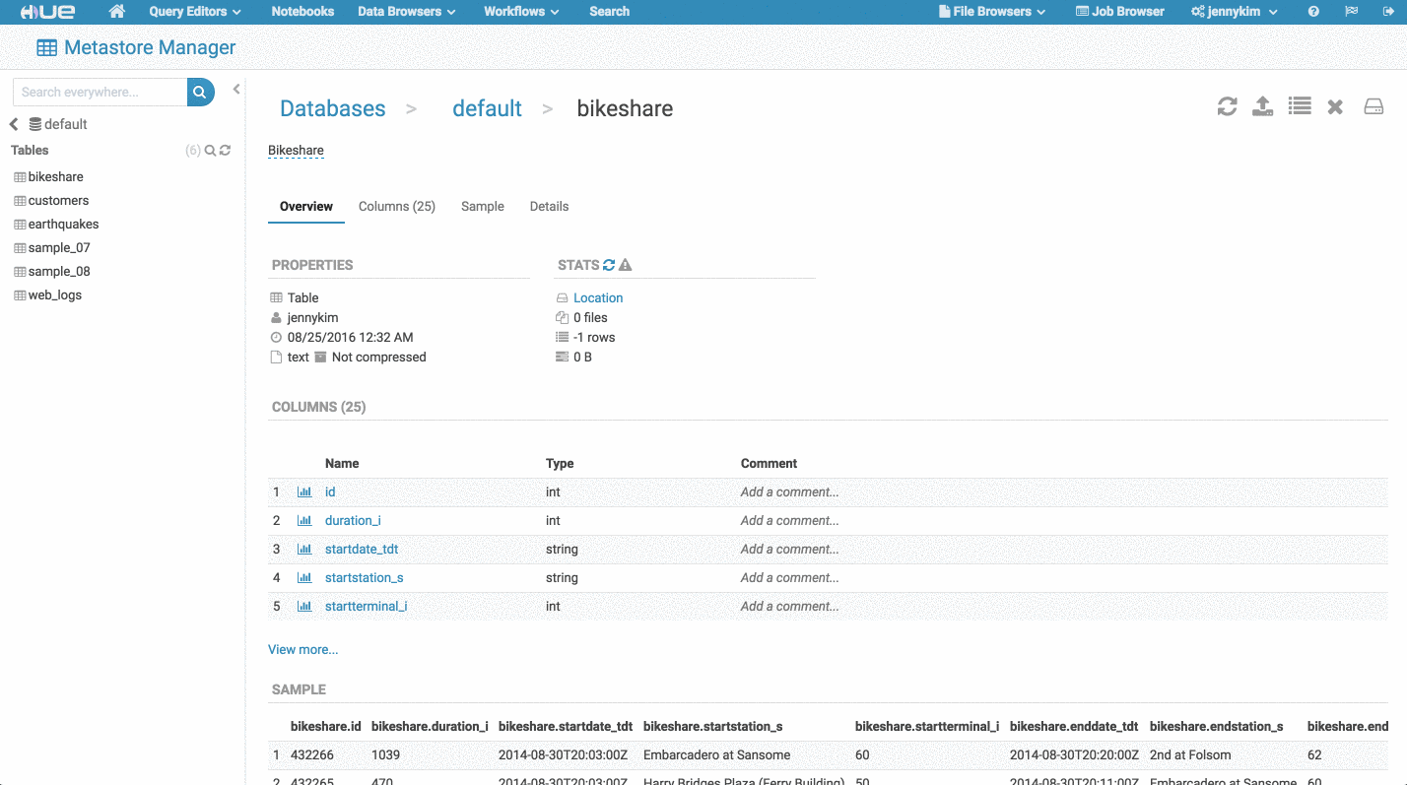
Task: Click the Search everywhere input field
Action: pyautogui.click(x=99, y=91)
